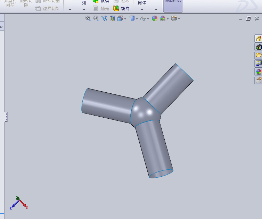
Task: Open the Boundary Cut (边界切除) tool
Action: coord(48,8)
